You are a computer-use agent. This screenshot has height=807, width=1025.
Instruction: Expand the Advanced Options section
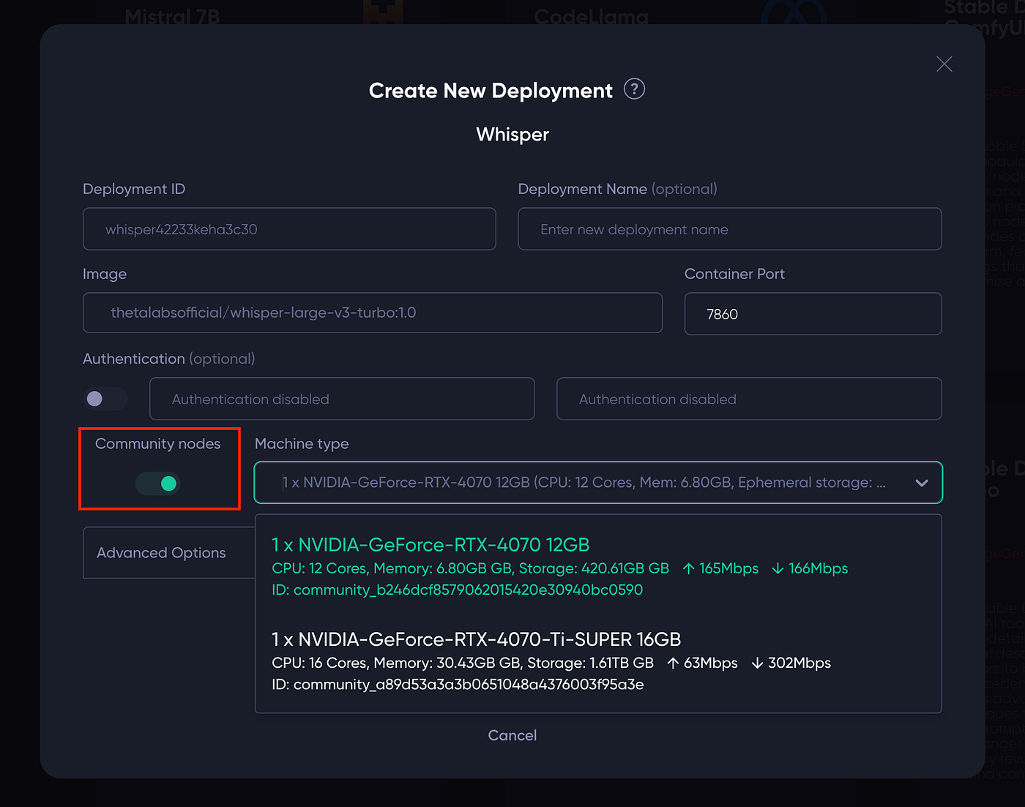tap(169, 553)
